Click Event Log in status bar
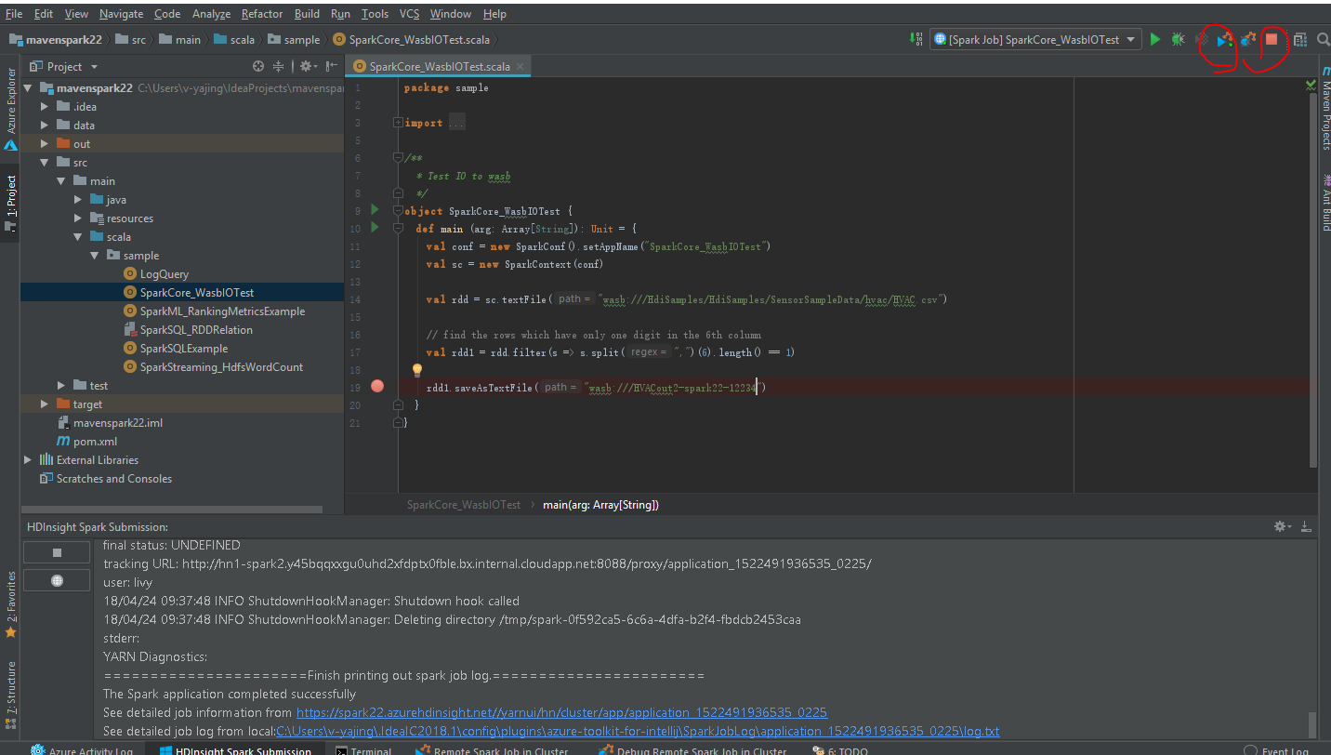Screen dimensions: 1331x755 1276,750
